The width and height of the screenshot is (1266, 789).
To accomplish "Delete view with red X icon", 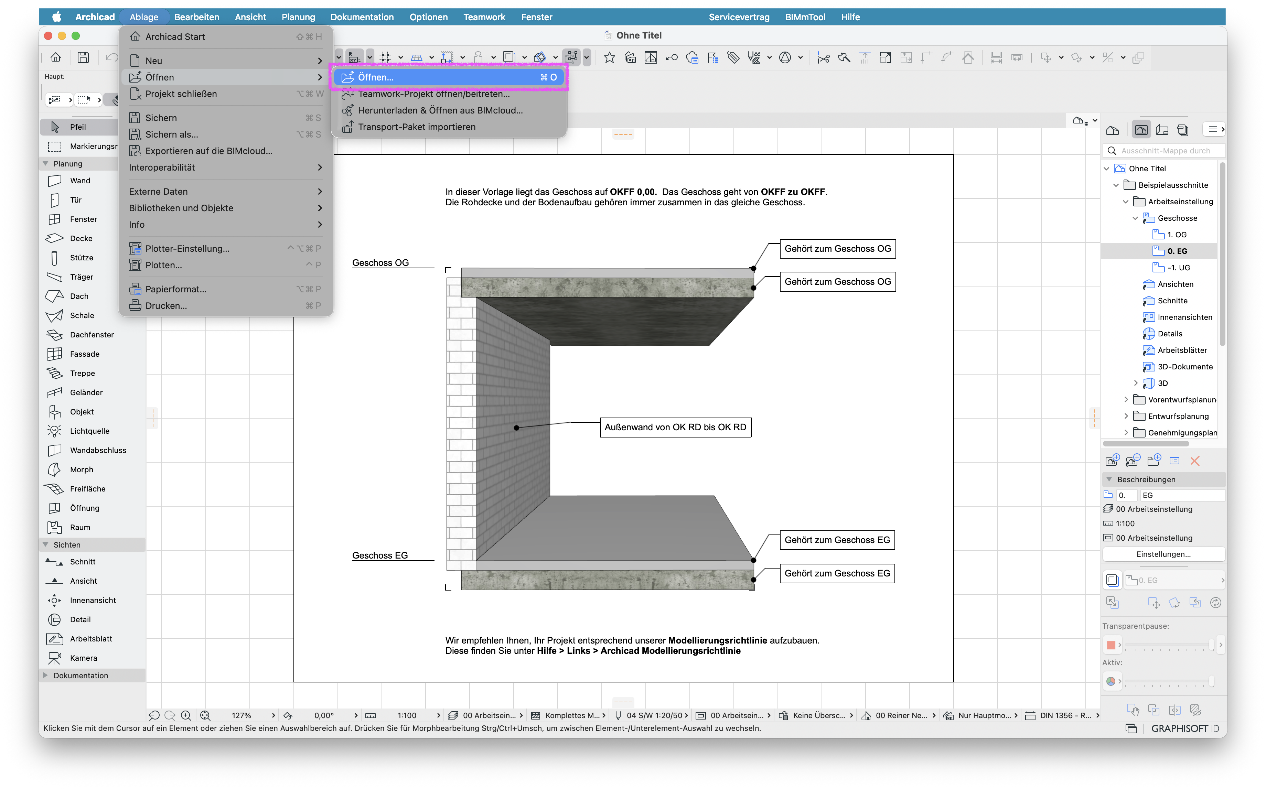I will [1195, 461].
